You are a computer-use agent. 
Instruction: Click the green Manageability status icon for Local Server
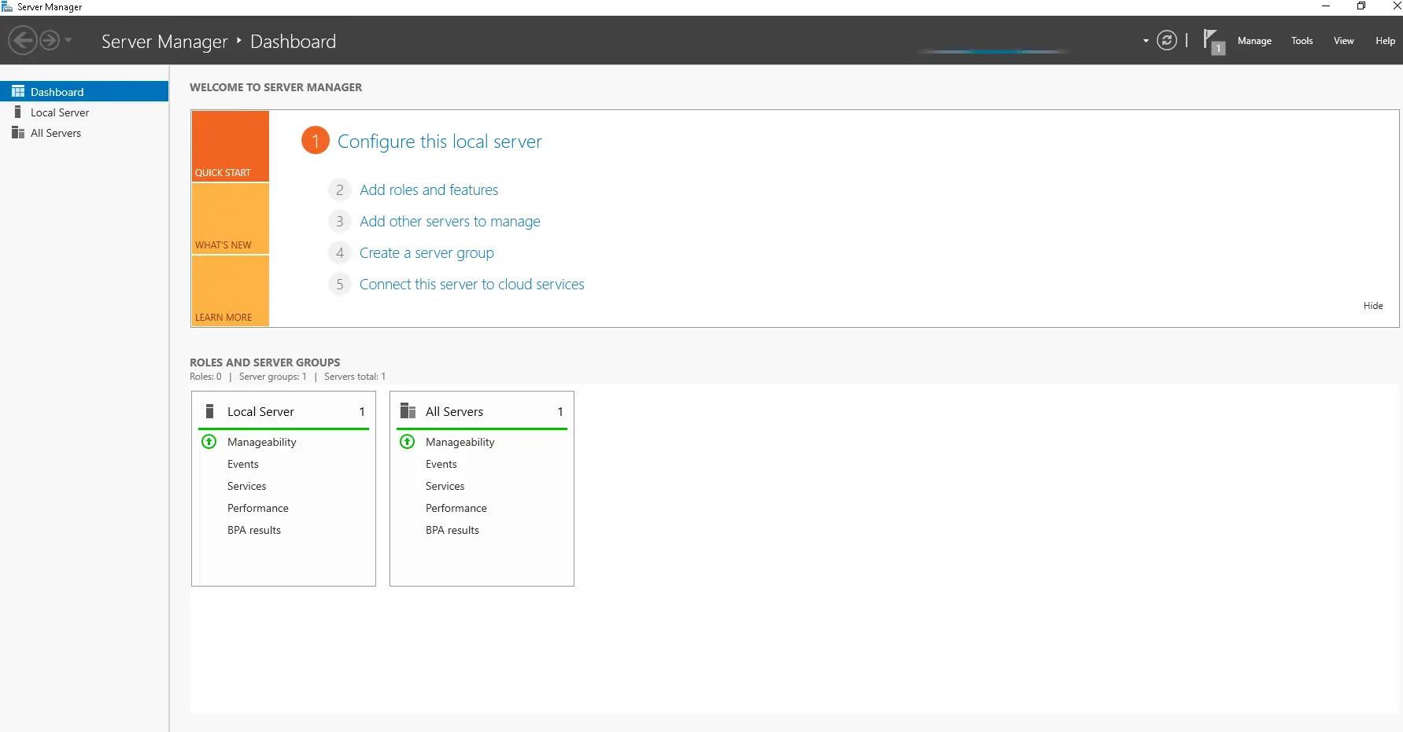pyautogui.click(x=209, y=442)
